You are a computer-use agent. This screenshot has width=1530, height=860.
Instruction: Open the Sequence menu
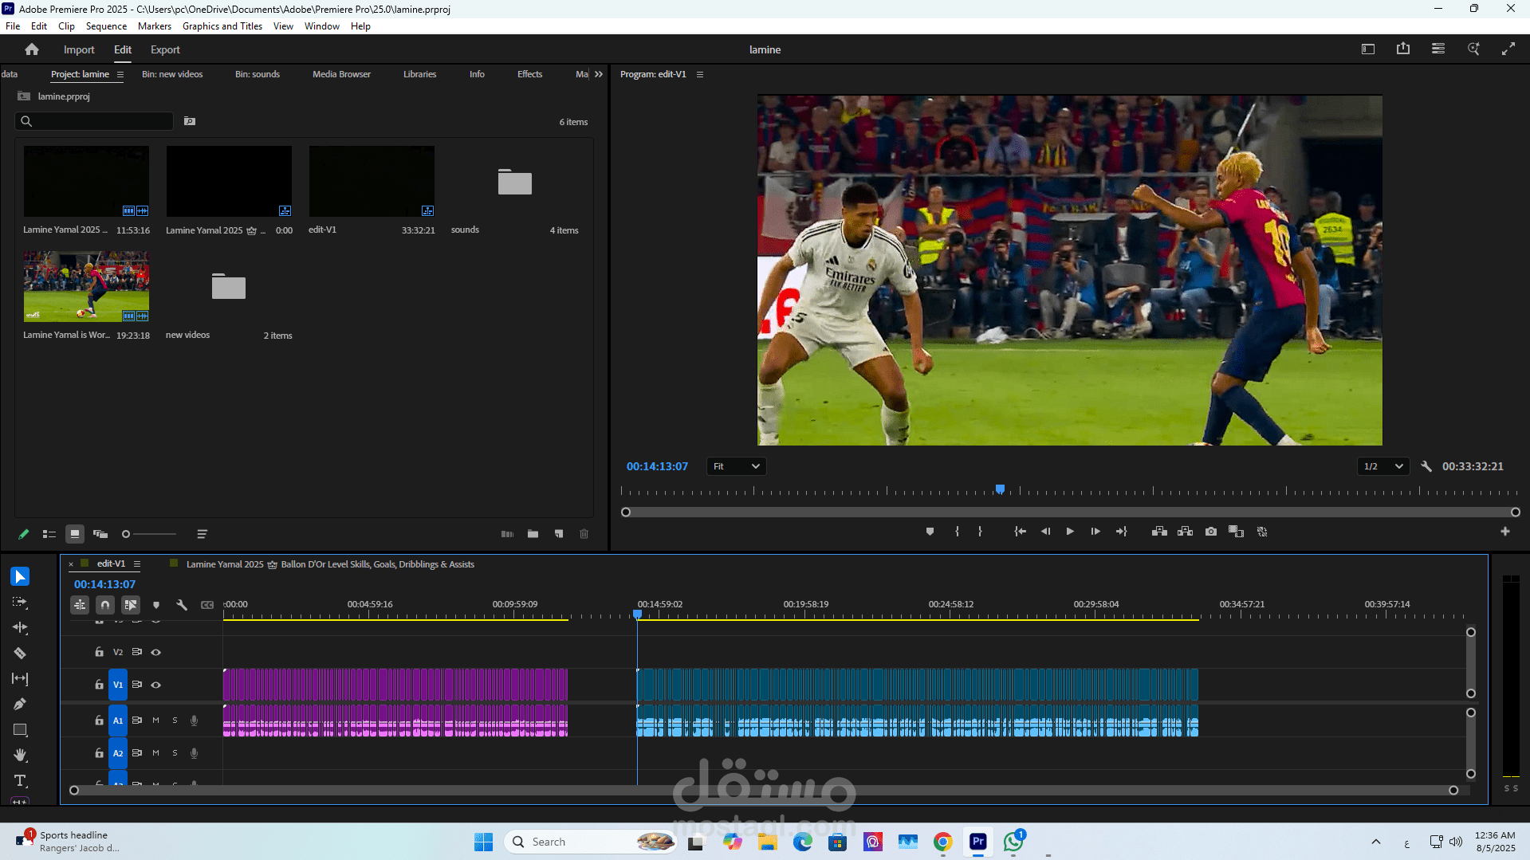click(106, 26)
